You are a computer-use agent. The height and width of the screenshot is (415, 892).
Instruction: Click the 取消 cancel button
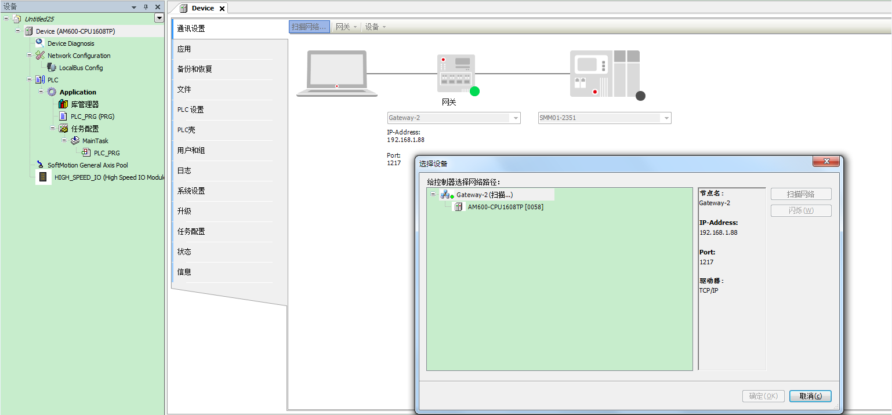coord(810,396)
